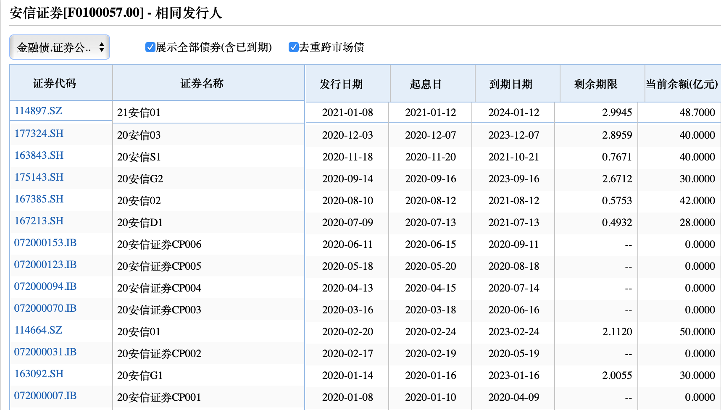
Task: Toggle the 展示全部债券(含已到期) checkbox
Action: coord(150,47)
